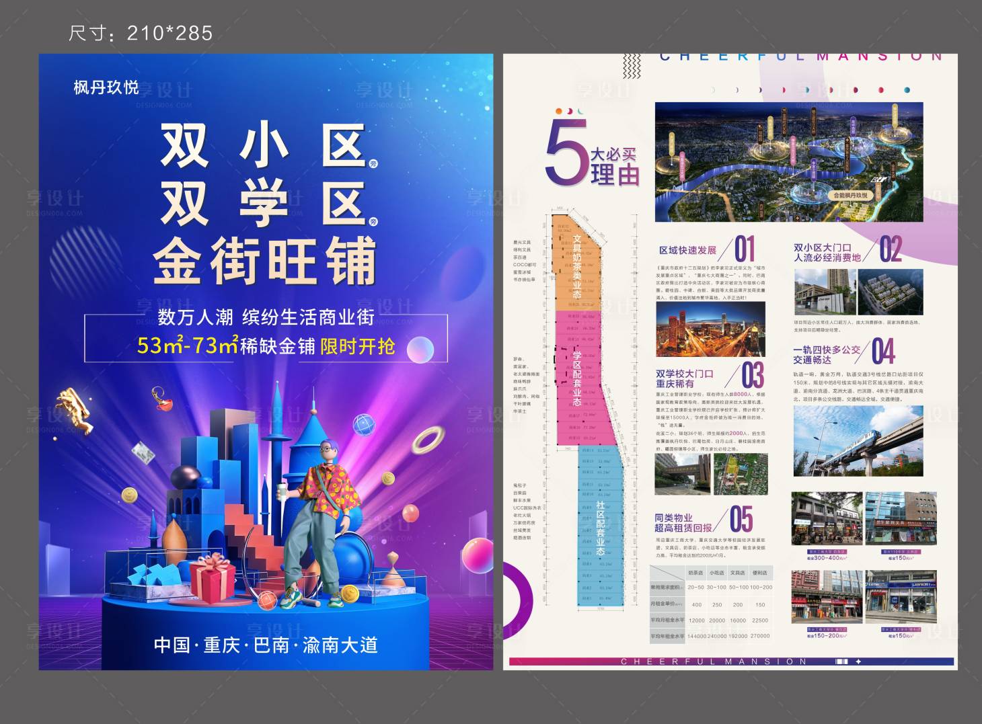This screenshot has width=982, height=724.
Task: Click the '奶茶店' column header in the table
Action: click(x=695, y=573)
